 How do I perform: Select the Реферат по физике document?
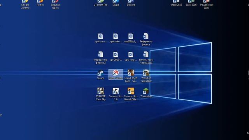coord(146,40)
